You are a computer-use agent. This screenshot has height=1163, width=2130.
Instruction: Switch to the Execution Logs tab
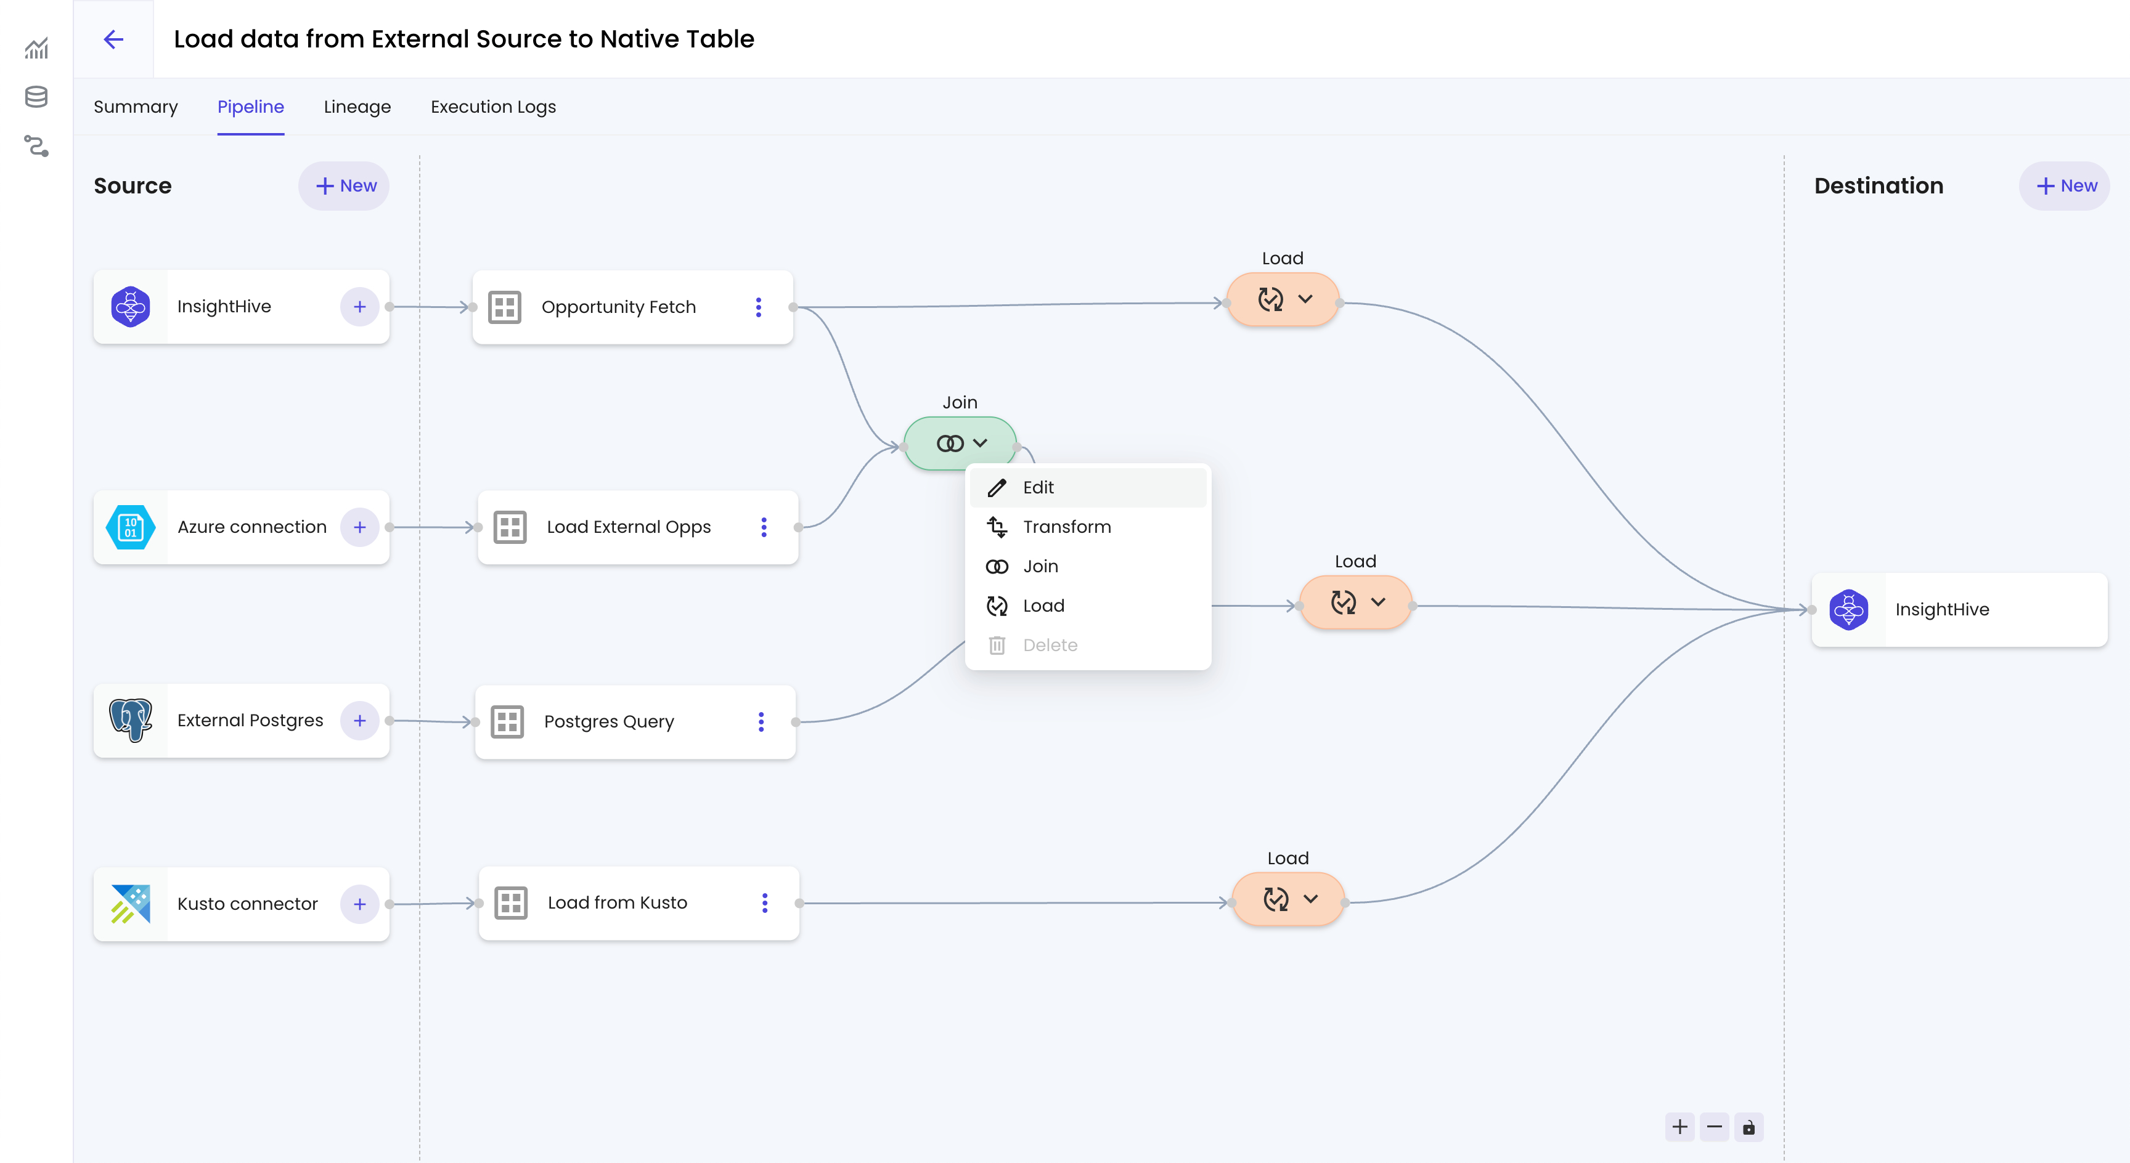point(493,107)
